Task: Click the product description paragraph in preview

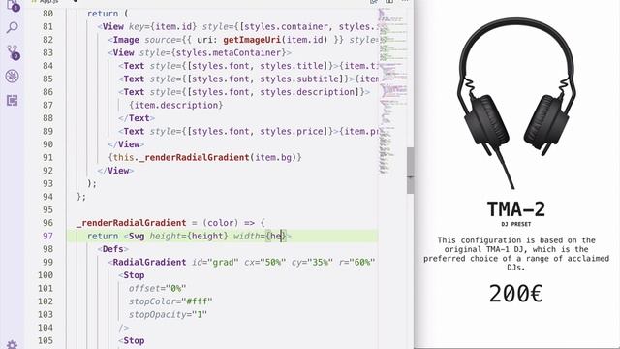Action: [x=516, y=254]
